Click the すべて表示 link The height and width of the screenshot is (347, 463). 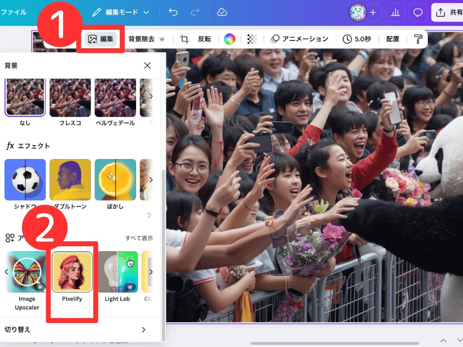[139, 238]
